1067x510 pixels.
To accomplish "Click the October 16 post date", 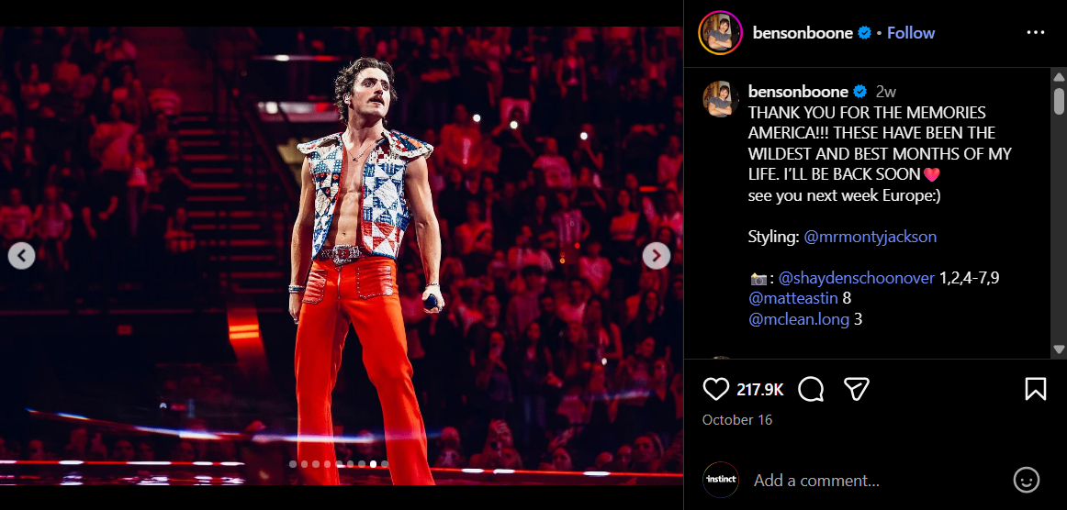I will point(737,420).
